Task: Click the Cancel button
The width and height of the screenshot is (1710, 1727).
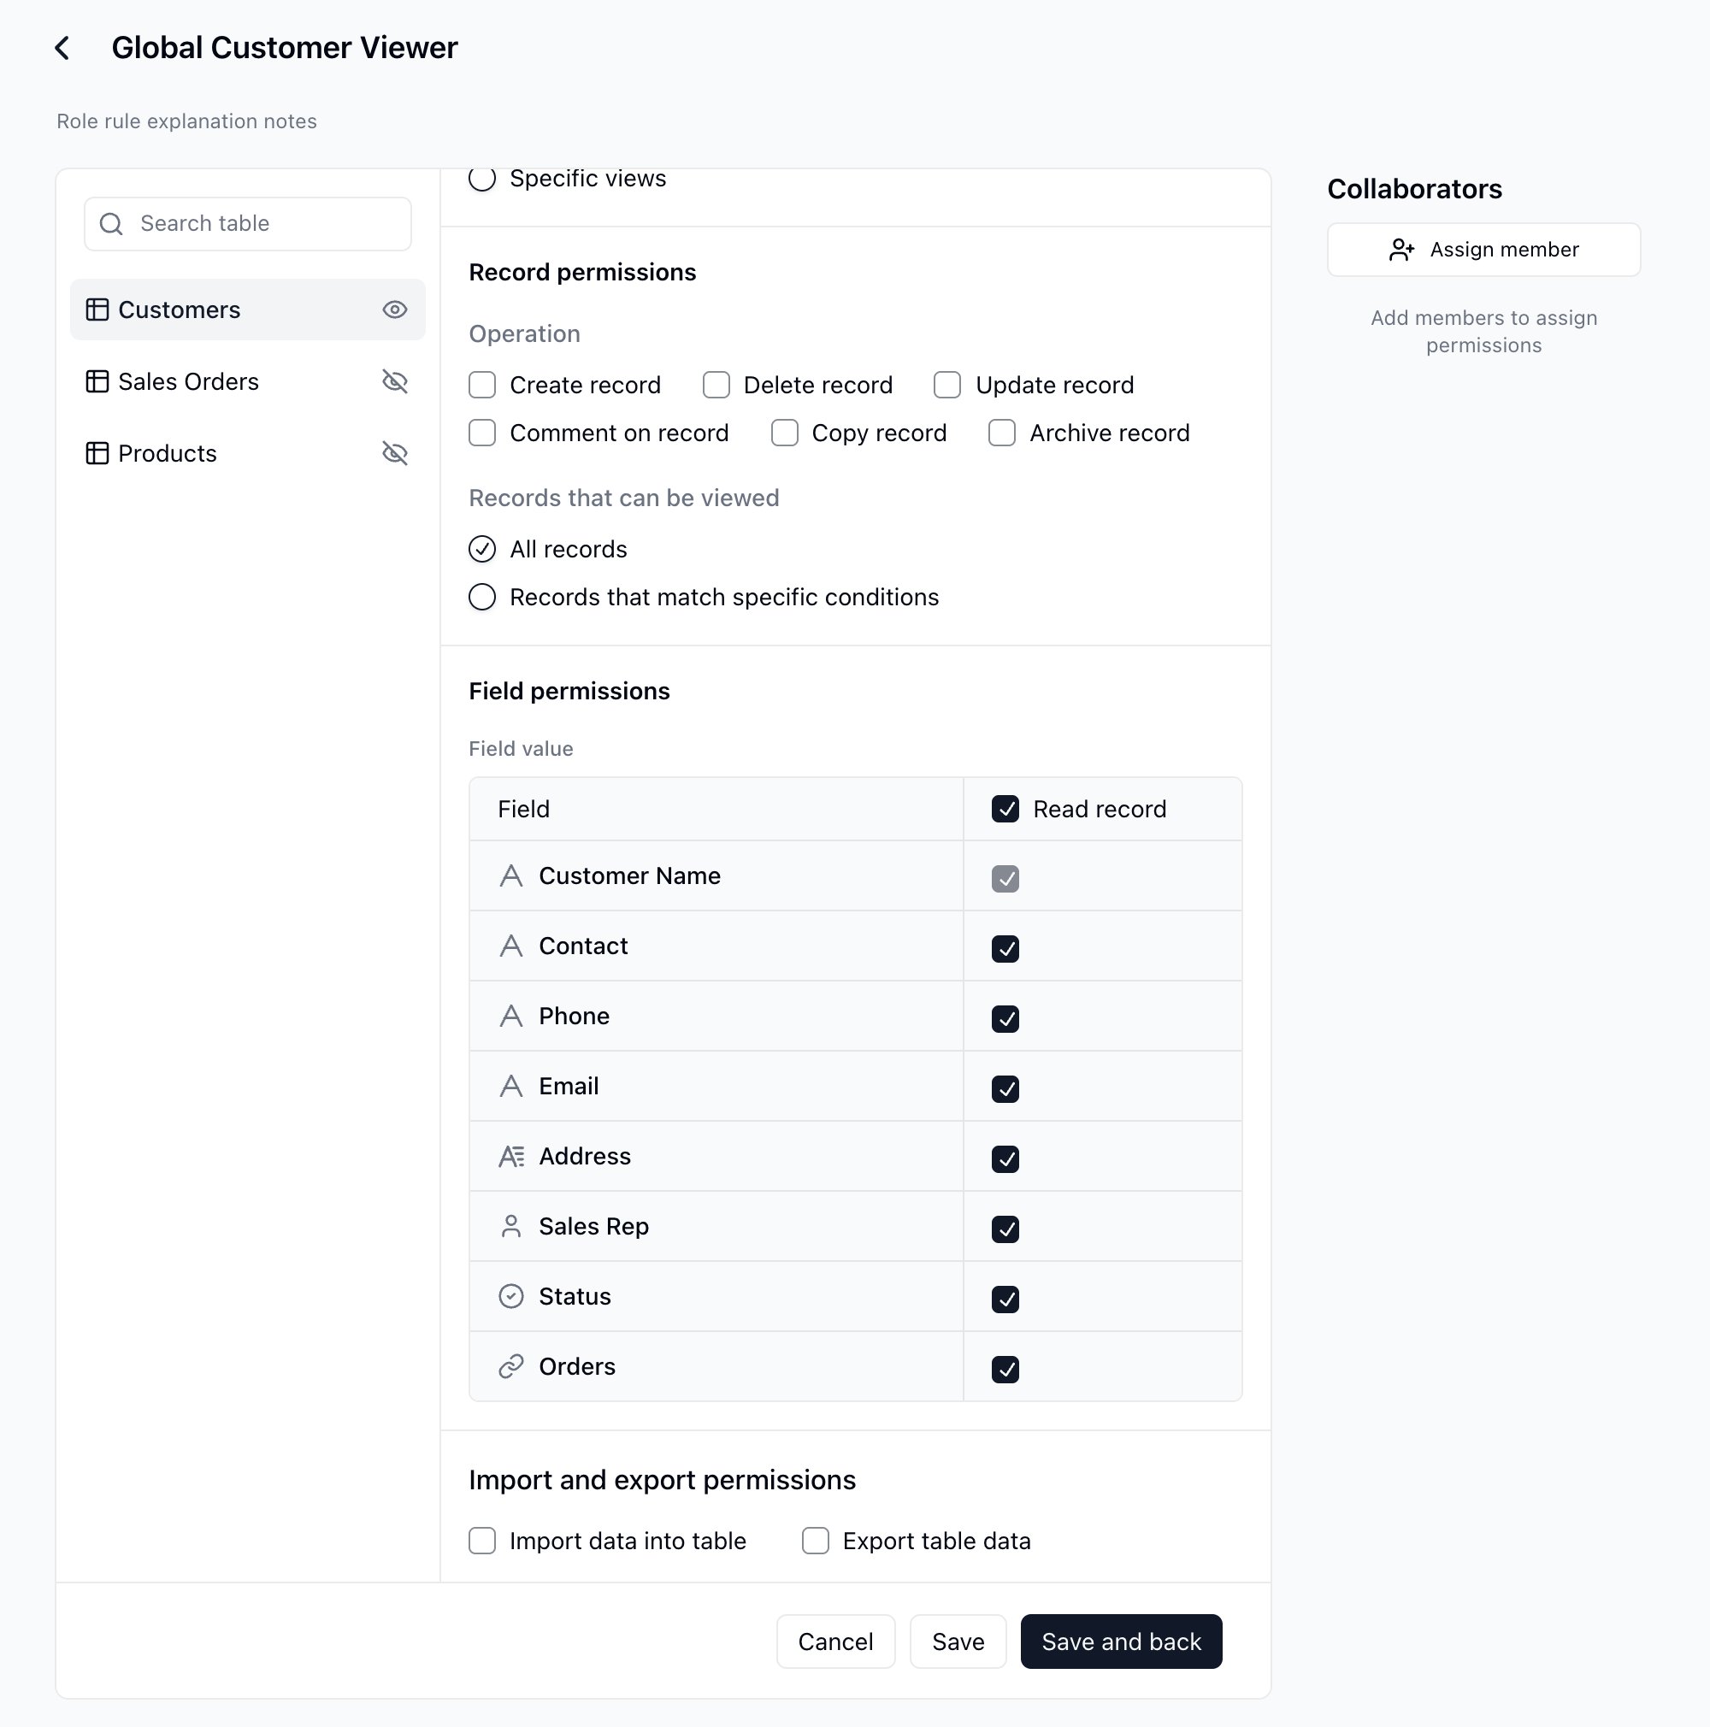Action: tap(836, 1642)
